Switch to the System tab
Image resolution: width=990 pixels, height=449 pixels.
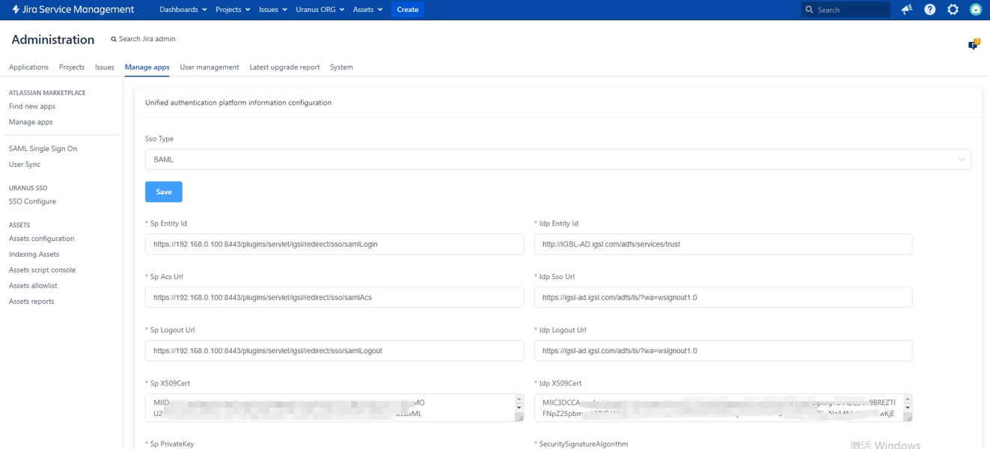click(341, 67)
